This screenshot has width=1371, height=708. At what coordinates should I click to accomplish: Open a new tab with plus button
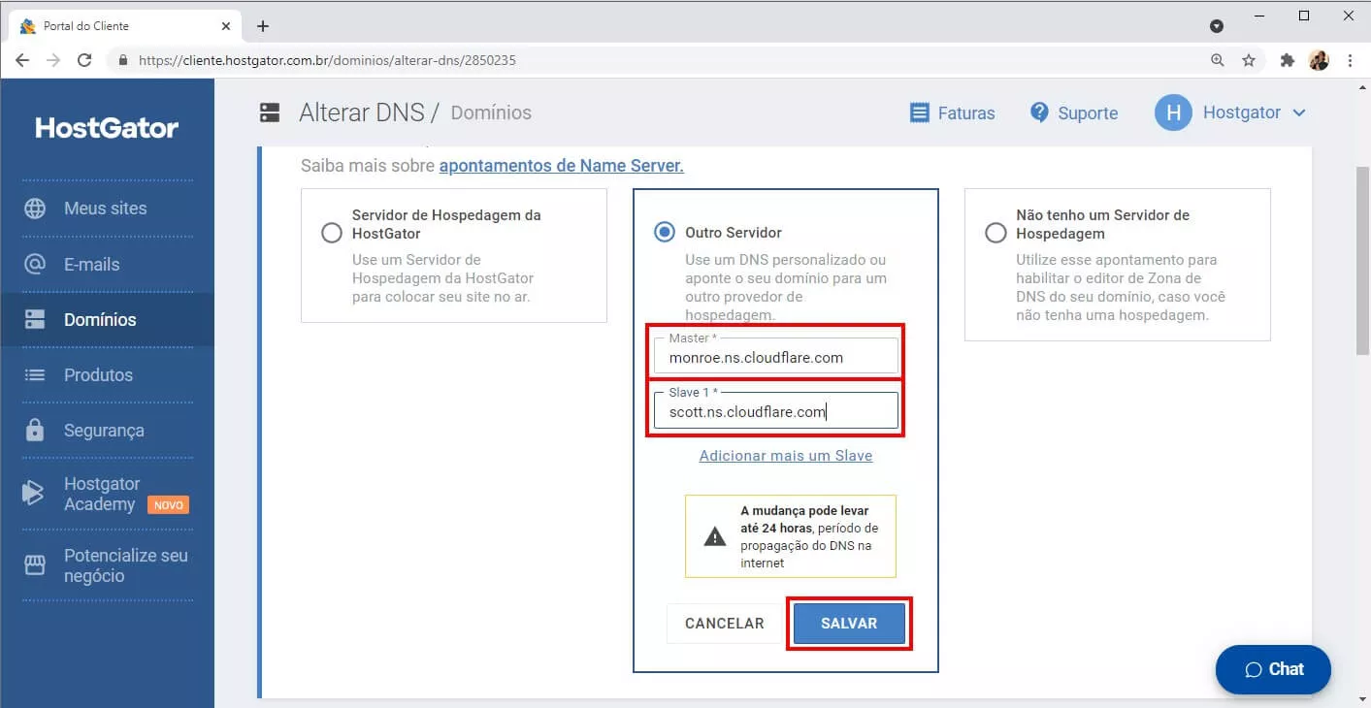(x=263, y=26)
